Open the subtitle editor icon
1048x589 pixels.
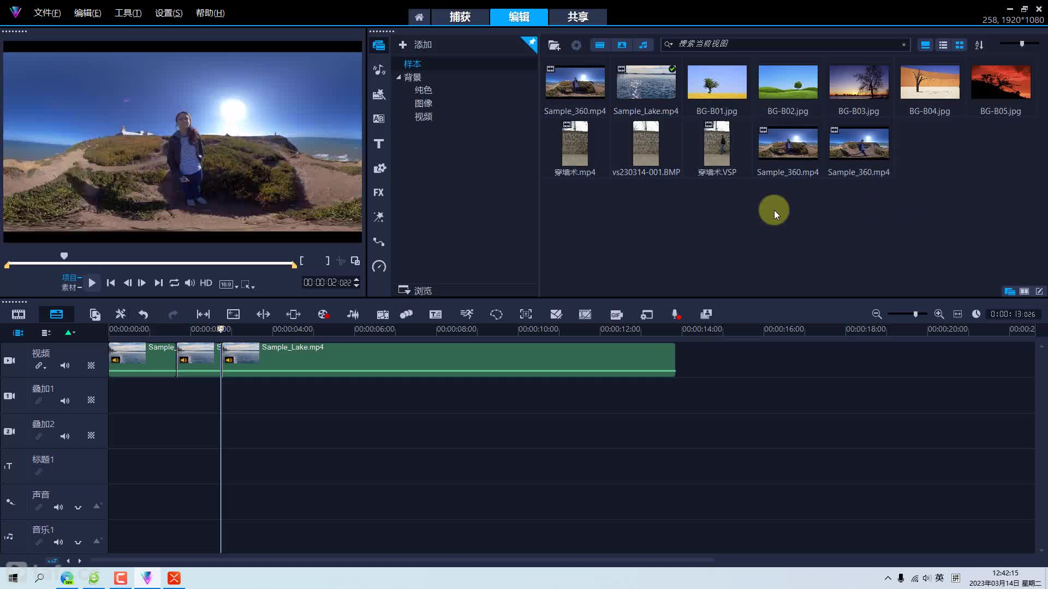point(436,314)
